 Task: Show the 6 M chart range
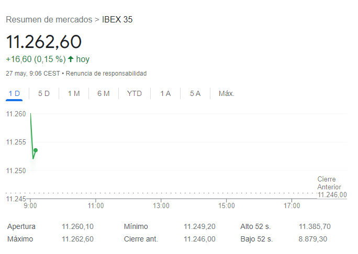[x=104, y=94]
